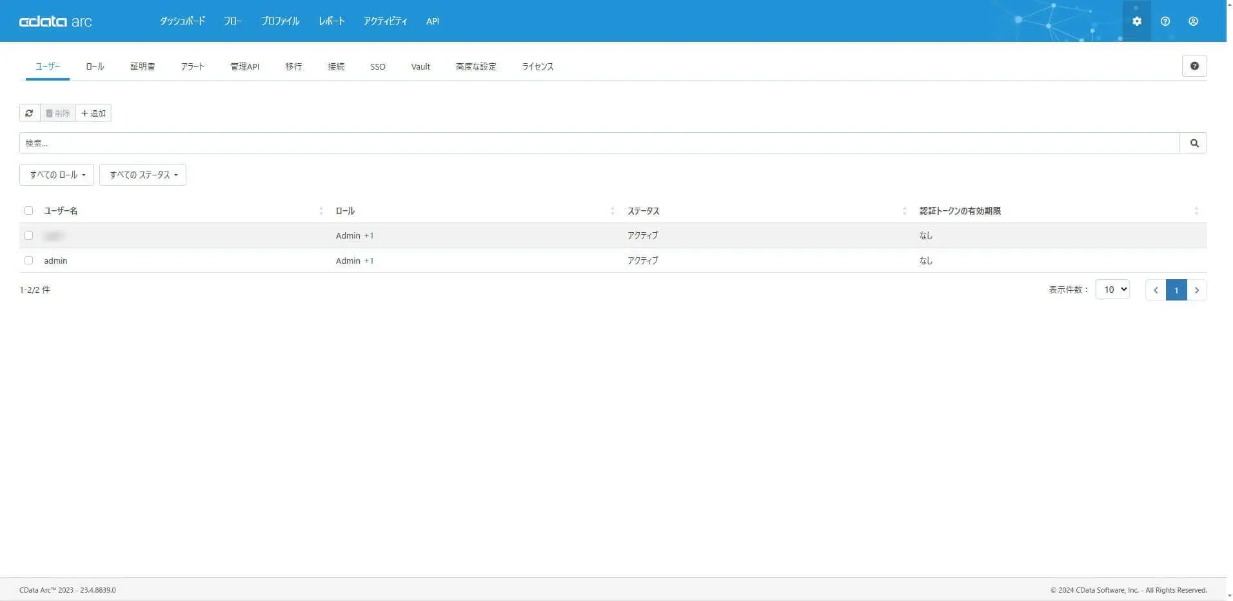Open the help icon in the top bar
The height and width of the screenshot is (601, 1233).
coord(1165,21)
